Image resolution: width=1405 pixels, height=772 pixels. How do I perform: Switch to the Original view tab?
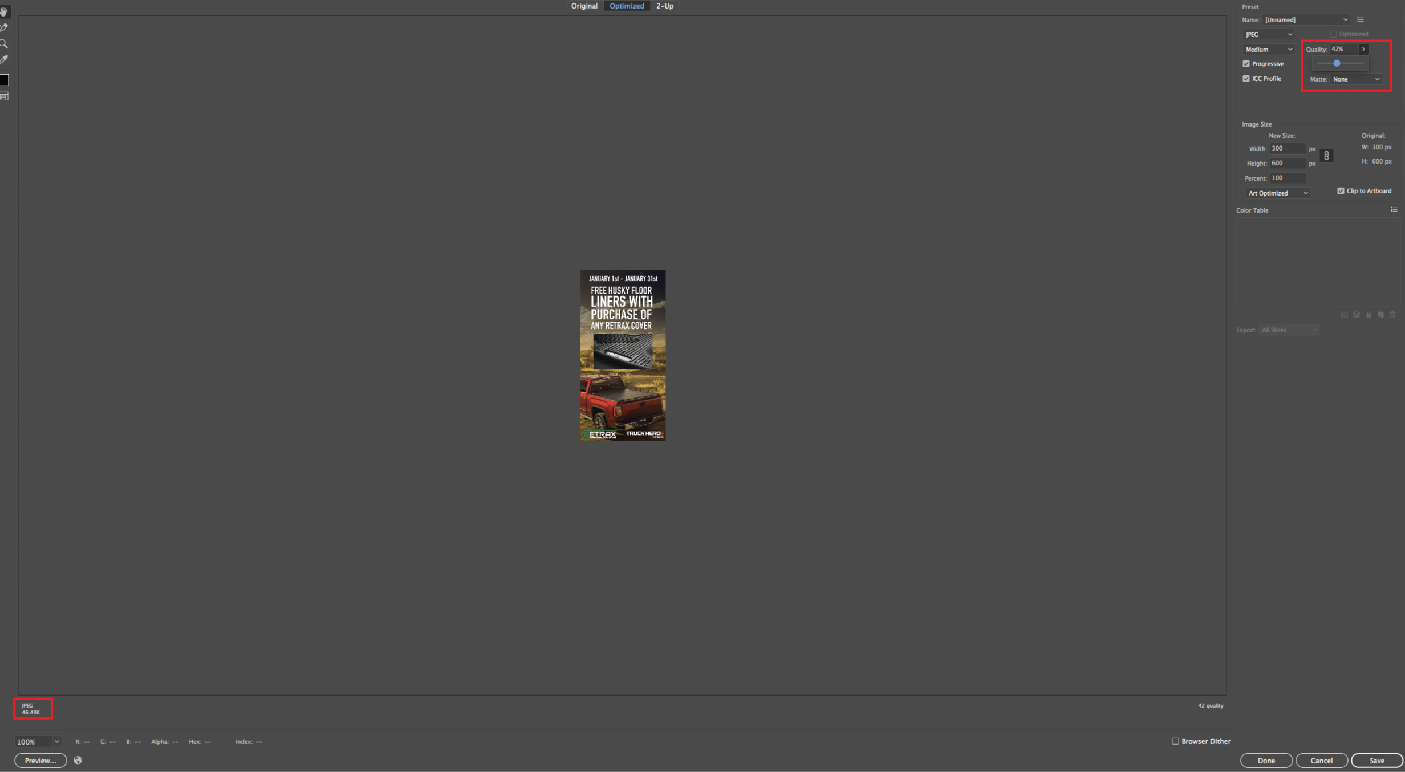coord(584,6)
